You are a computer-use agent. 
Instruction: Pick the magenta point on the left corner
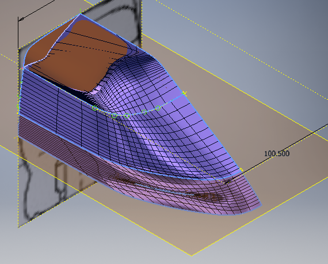tap(22, 68)
